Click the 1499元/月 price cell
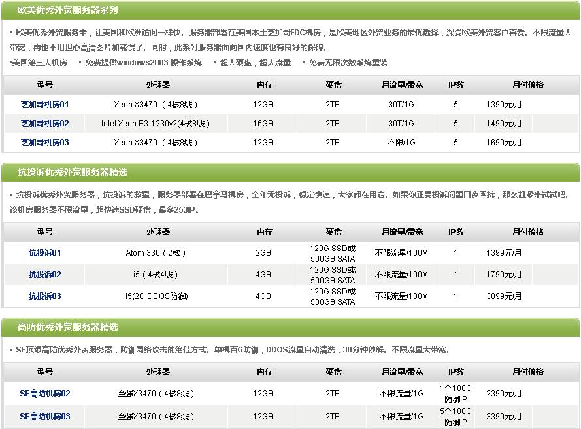Screen dimensions: 581x429 tap(504, 124)
